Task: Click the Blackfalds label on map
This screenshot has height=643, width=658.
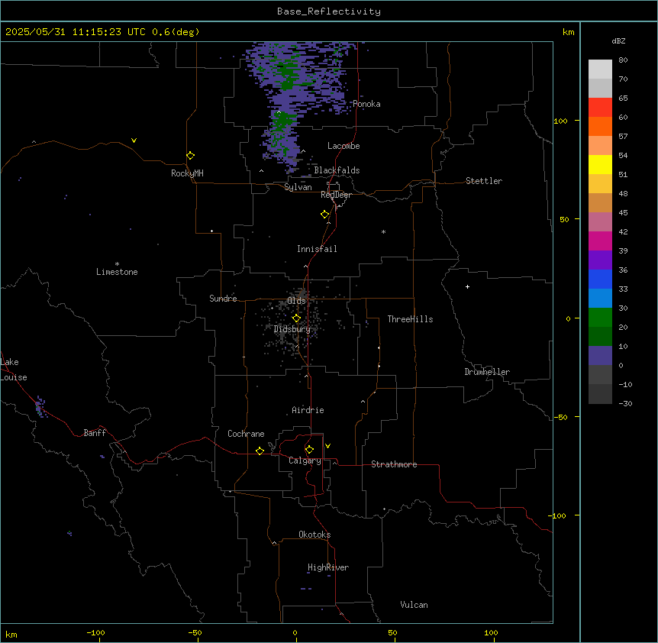Action: pos(337,170)
